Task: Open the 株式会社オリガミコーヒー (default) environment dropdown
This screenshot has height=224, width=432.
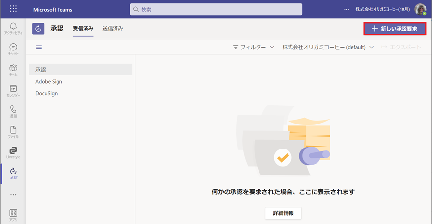Action: pos(328,47)
